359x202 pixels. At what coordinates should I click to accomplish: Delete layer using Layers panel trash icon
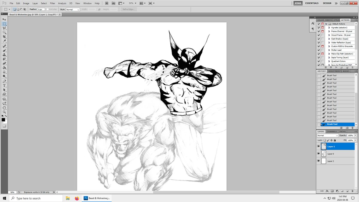(x=352, y=191)
